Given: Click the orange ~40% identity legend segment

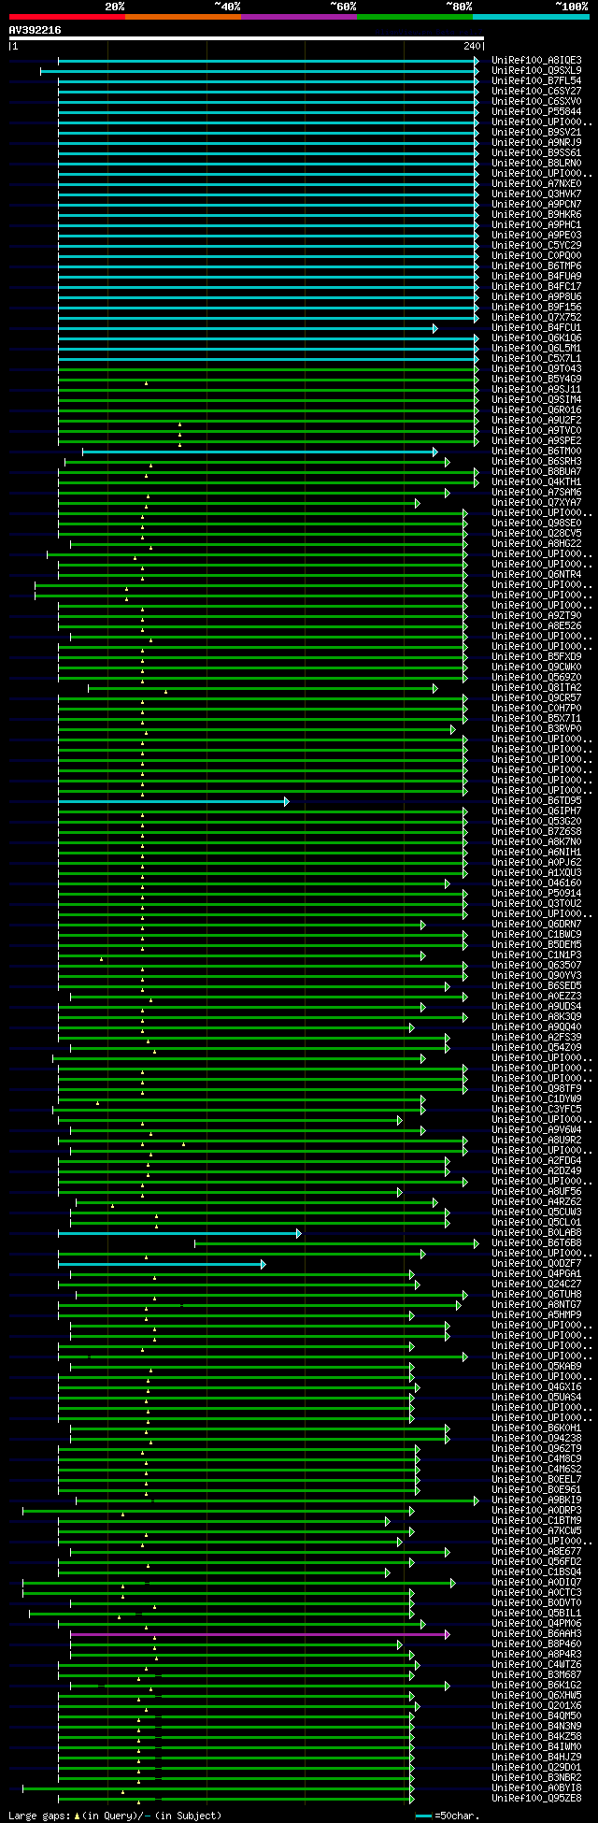Looking at the screenshot, I should point(182,16).
